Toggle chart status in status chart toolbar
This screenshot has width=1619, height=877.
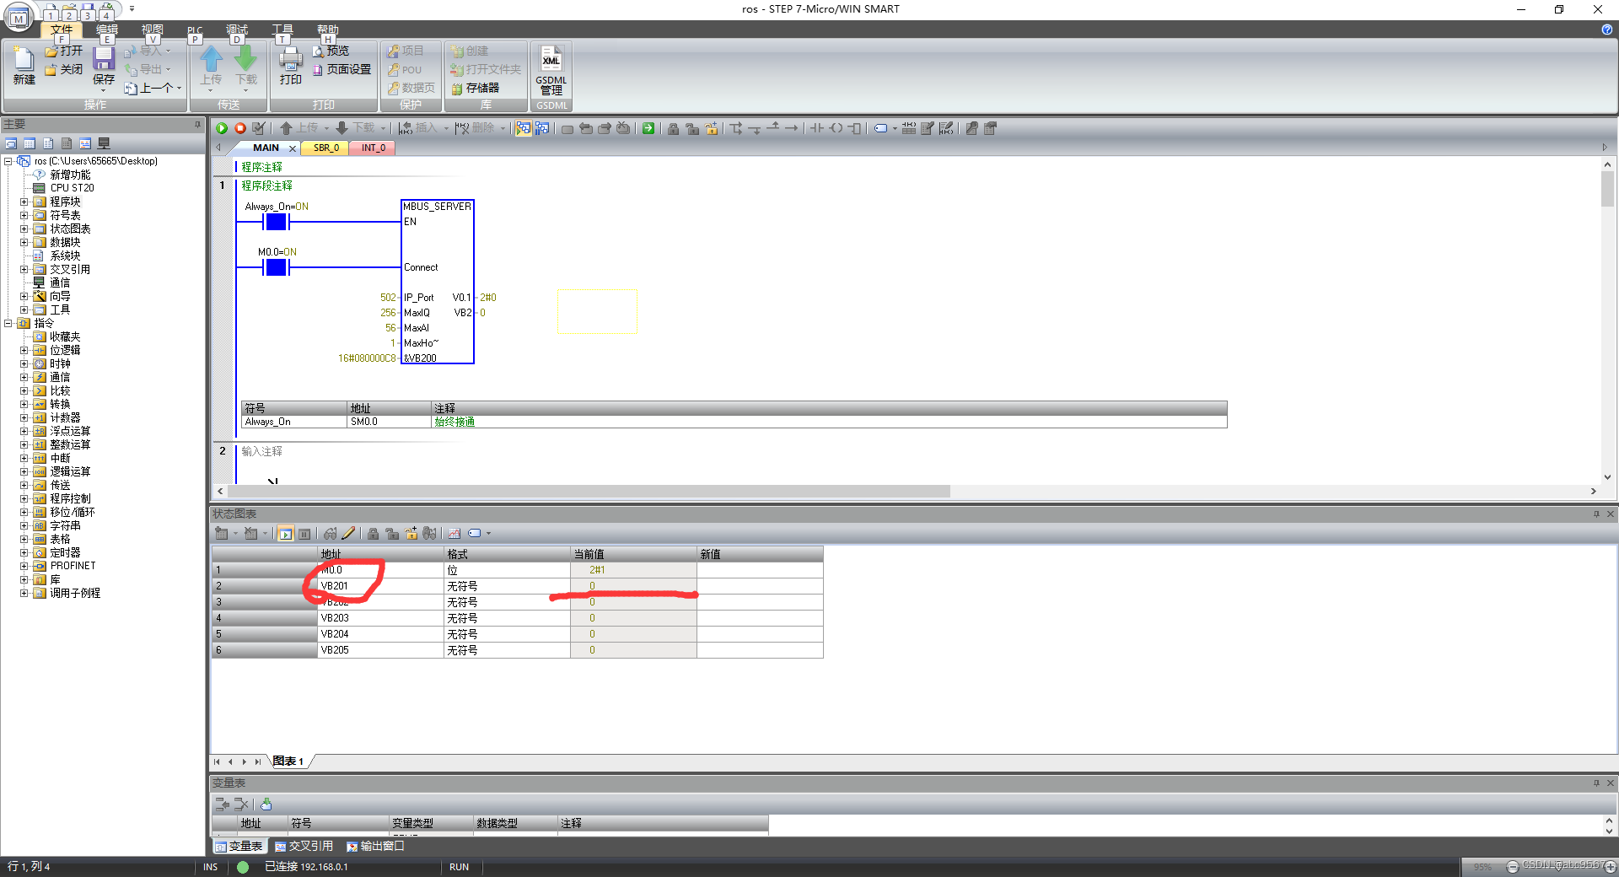pos(286,533)
